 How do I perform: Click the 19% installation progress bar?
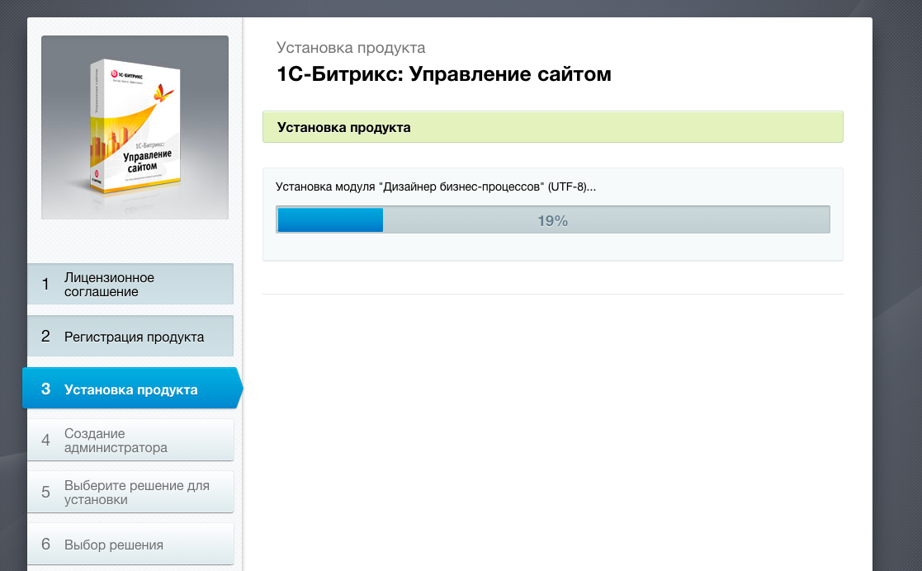pyautogui.click(x=553, y=219)
